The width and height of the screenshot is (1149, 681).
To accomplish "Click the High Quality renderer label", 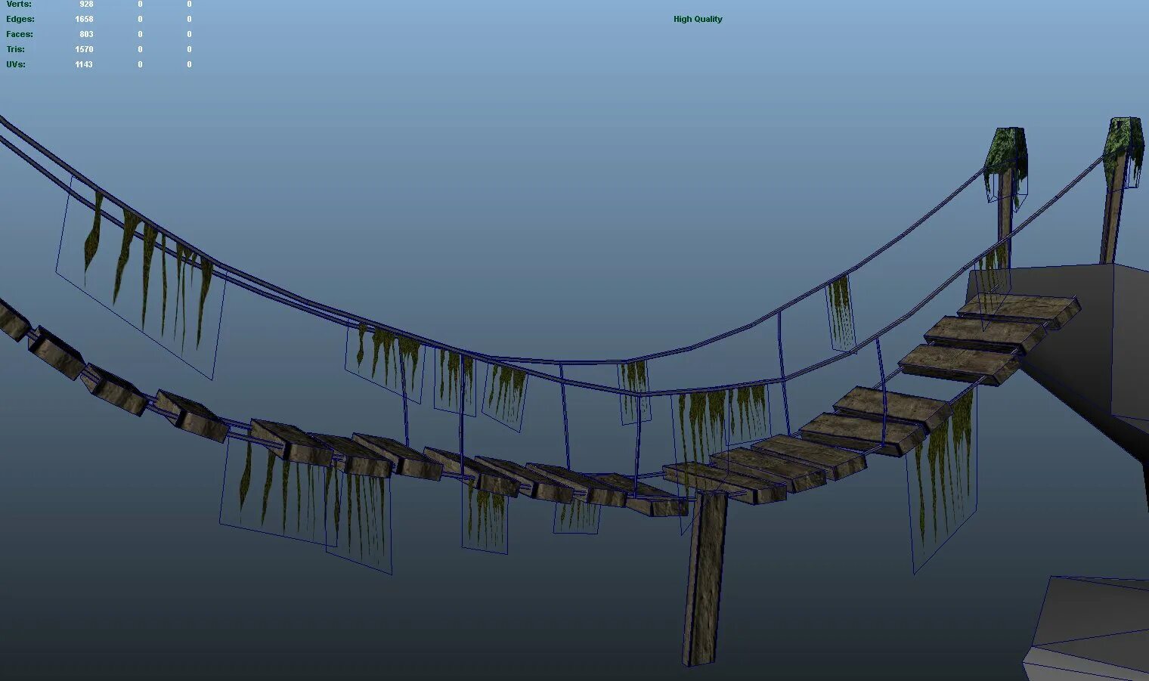I will (x=698, y=19).
